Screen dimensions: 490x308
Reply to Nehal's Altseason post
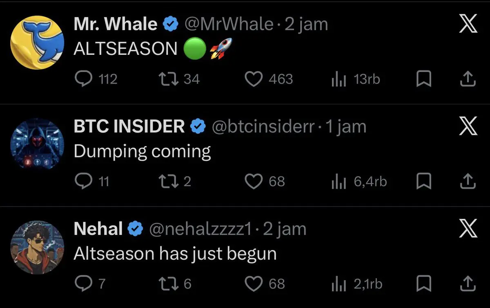(84, 283)
